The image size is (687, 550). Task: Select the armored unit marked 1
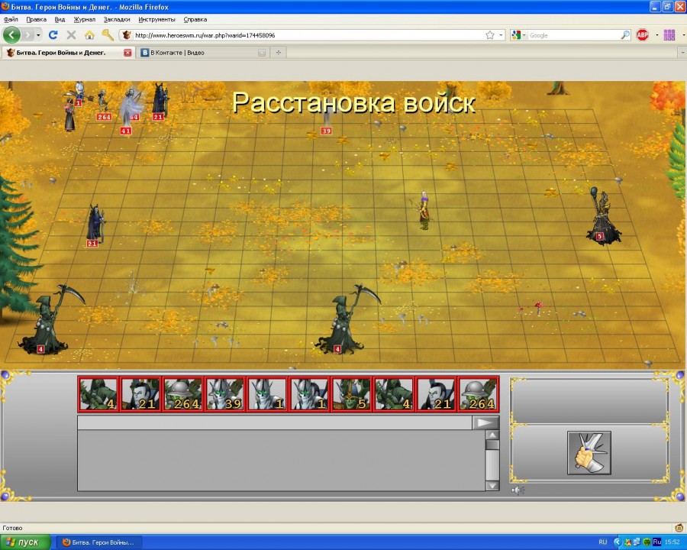79,94
